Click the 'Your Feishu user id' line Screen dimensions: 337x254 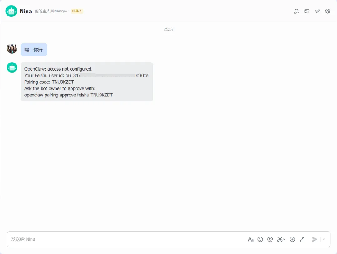point(86,75)
